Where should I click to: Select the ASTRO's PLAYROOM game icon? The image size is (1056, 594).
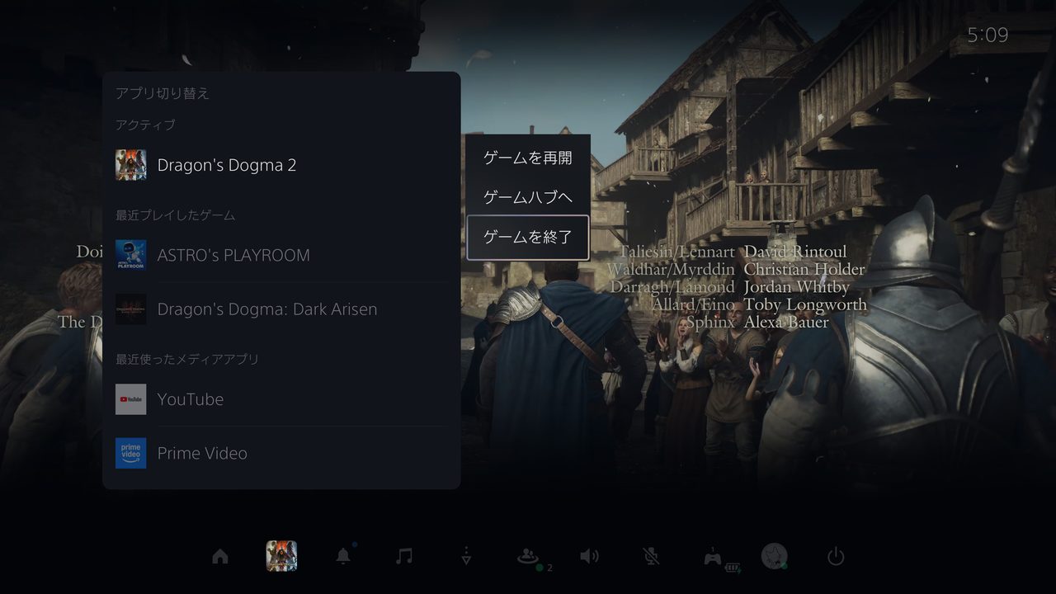click(131, 255)
